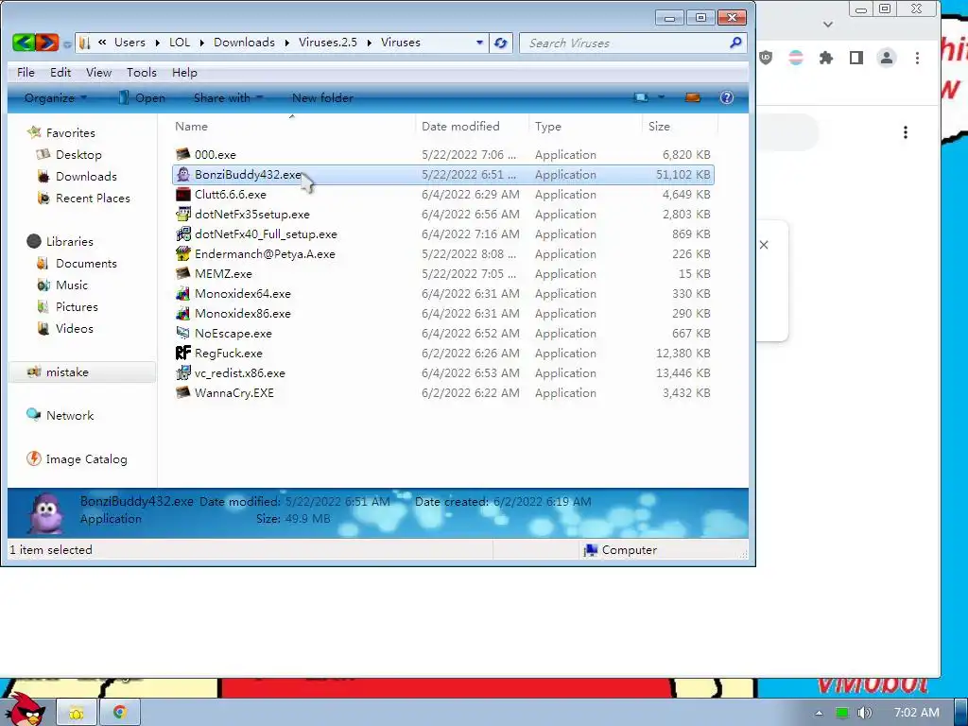968x726 pixels.
Task: Select the RegFuck.exe RF icon
Action: tap(182, 354)
